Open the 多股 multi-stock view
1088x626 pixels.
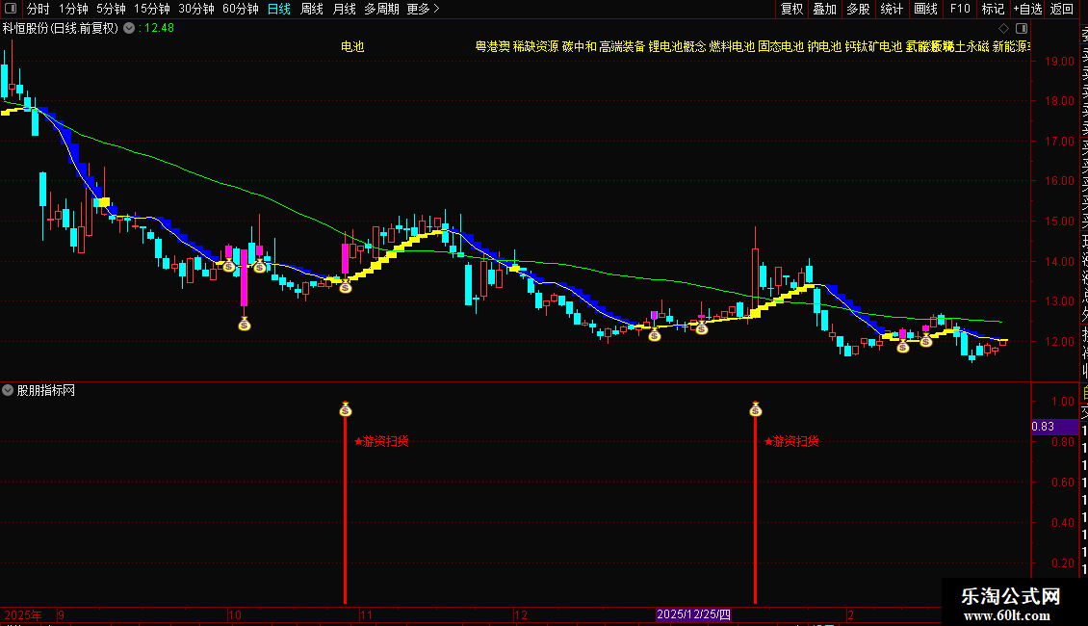click(x=858, y=9)
